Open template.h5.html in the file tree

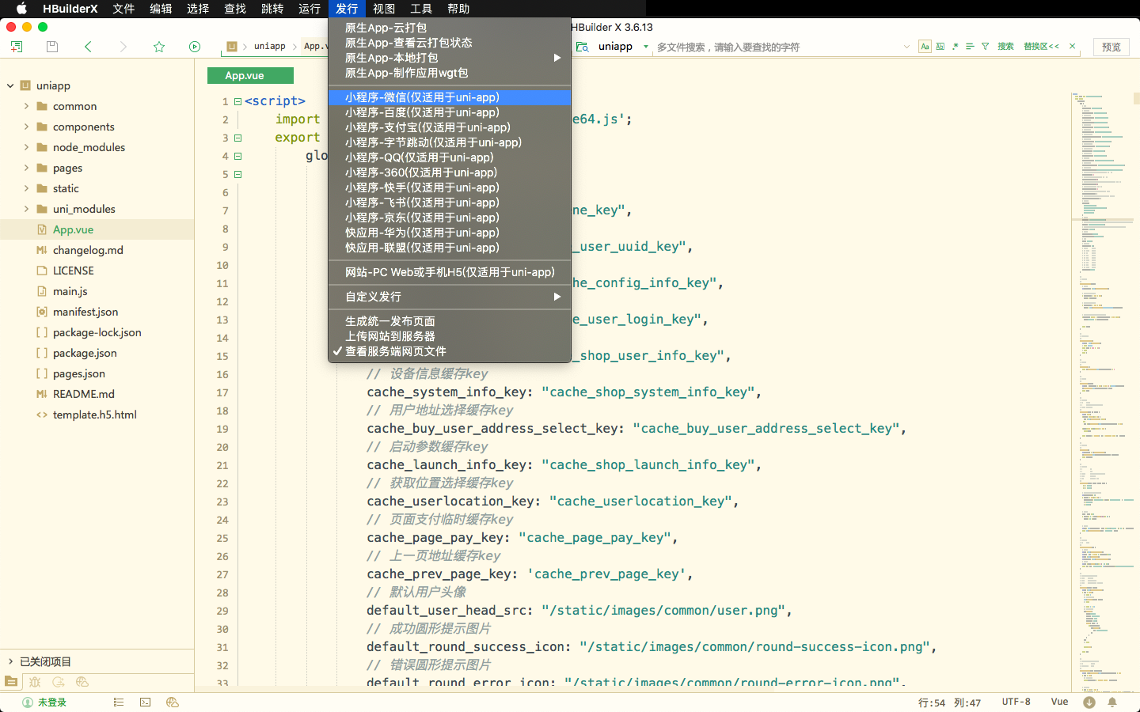[x=97, y=415]
